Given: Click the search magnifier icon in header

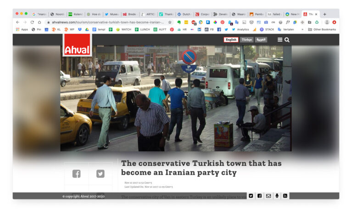Looking at the screenshot, I should click(x=287, y=40).
